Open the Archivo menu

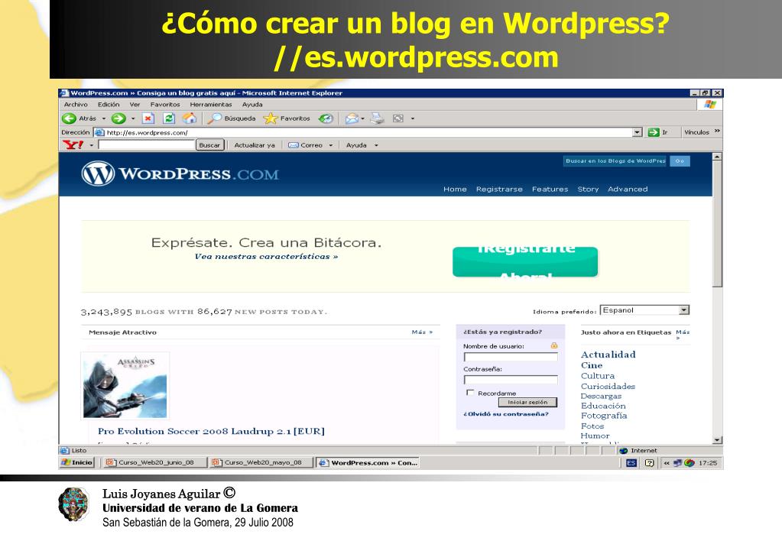(x=76, y=104)
